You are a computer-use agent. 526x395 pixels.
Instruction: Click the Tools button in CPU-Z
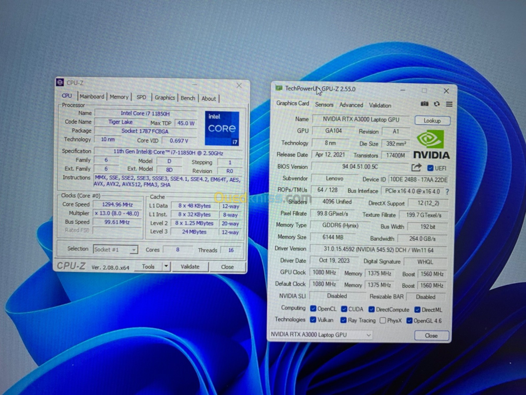(x=148, y=266)
